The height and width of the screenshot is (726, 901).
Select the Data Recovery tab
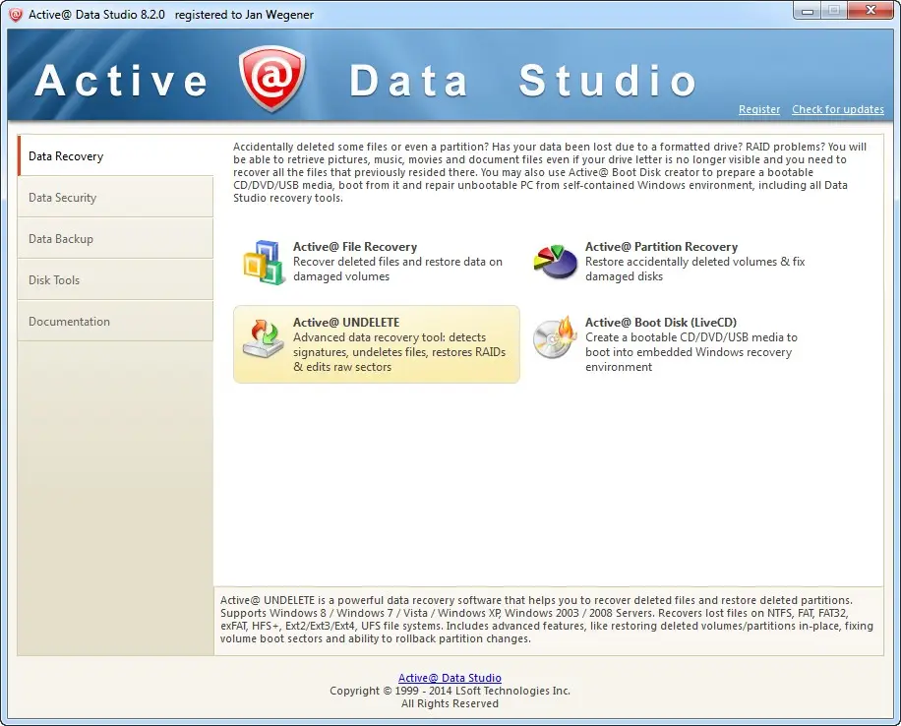[x=115, y=155]
